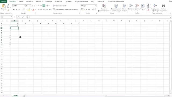The width and height of the screenshot is (172, 97).
Task: Open Cell Styles (Стили ячеек)
Action: tap(124, 8)
